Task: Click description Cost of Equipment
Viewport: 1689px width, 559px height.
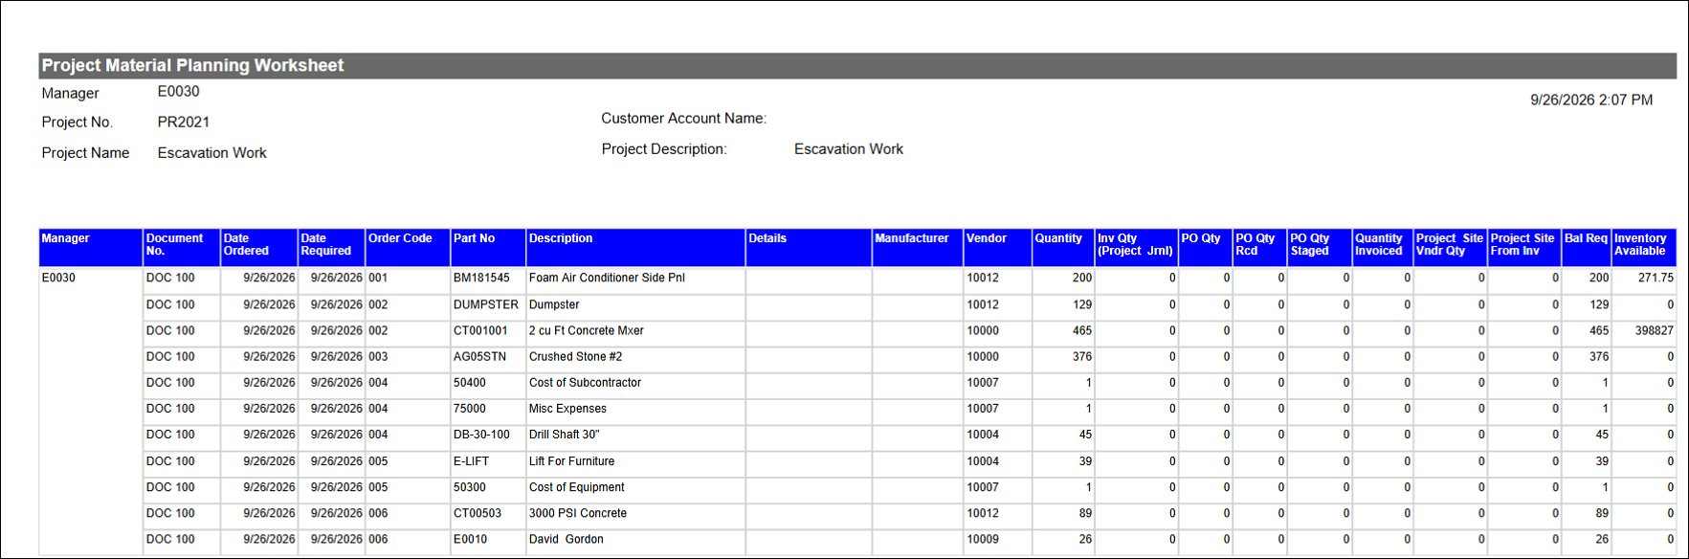Action: (x=576, y=487)
